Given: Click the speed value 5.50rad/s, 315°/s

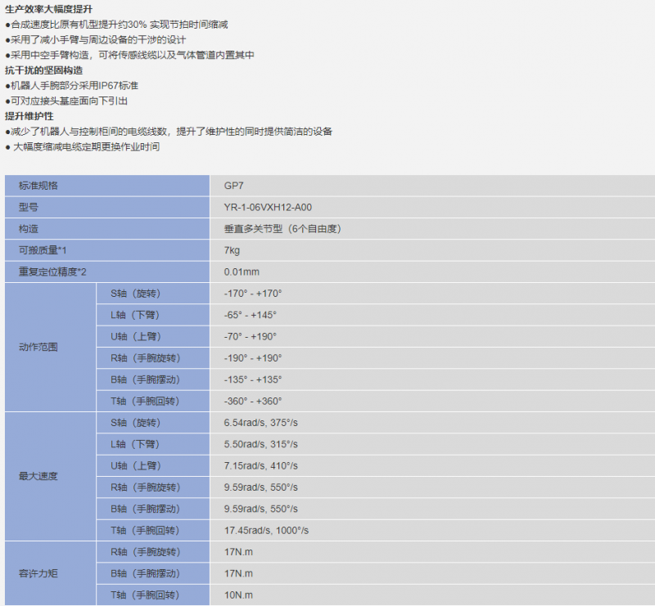Looking at the screenshot, I should pyautogui.click(x=260, y=445).
